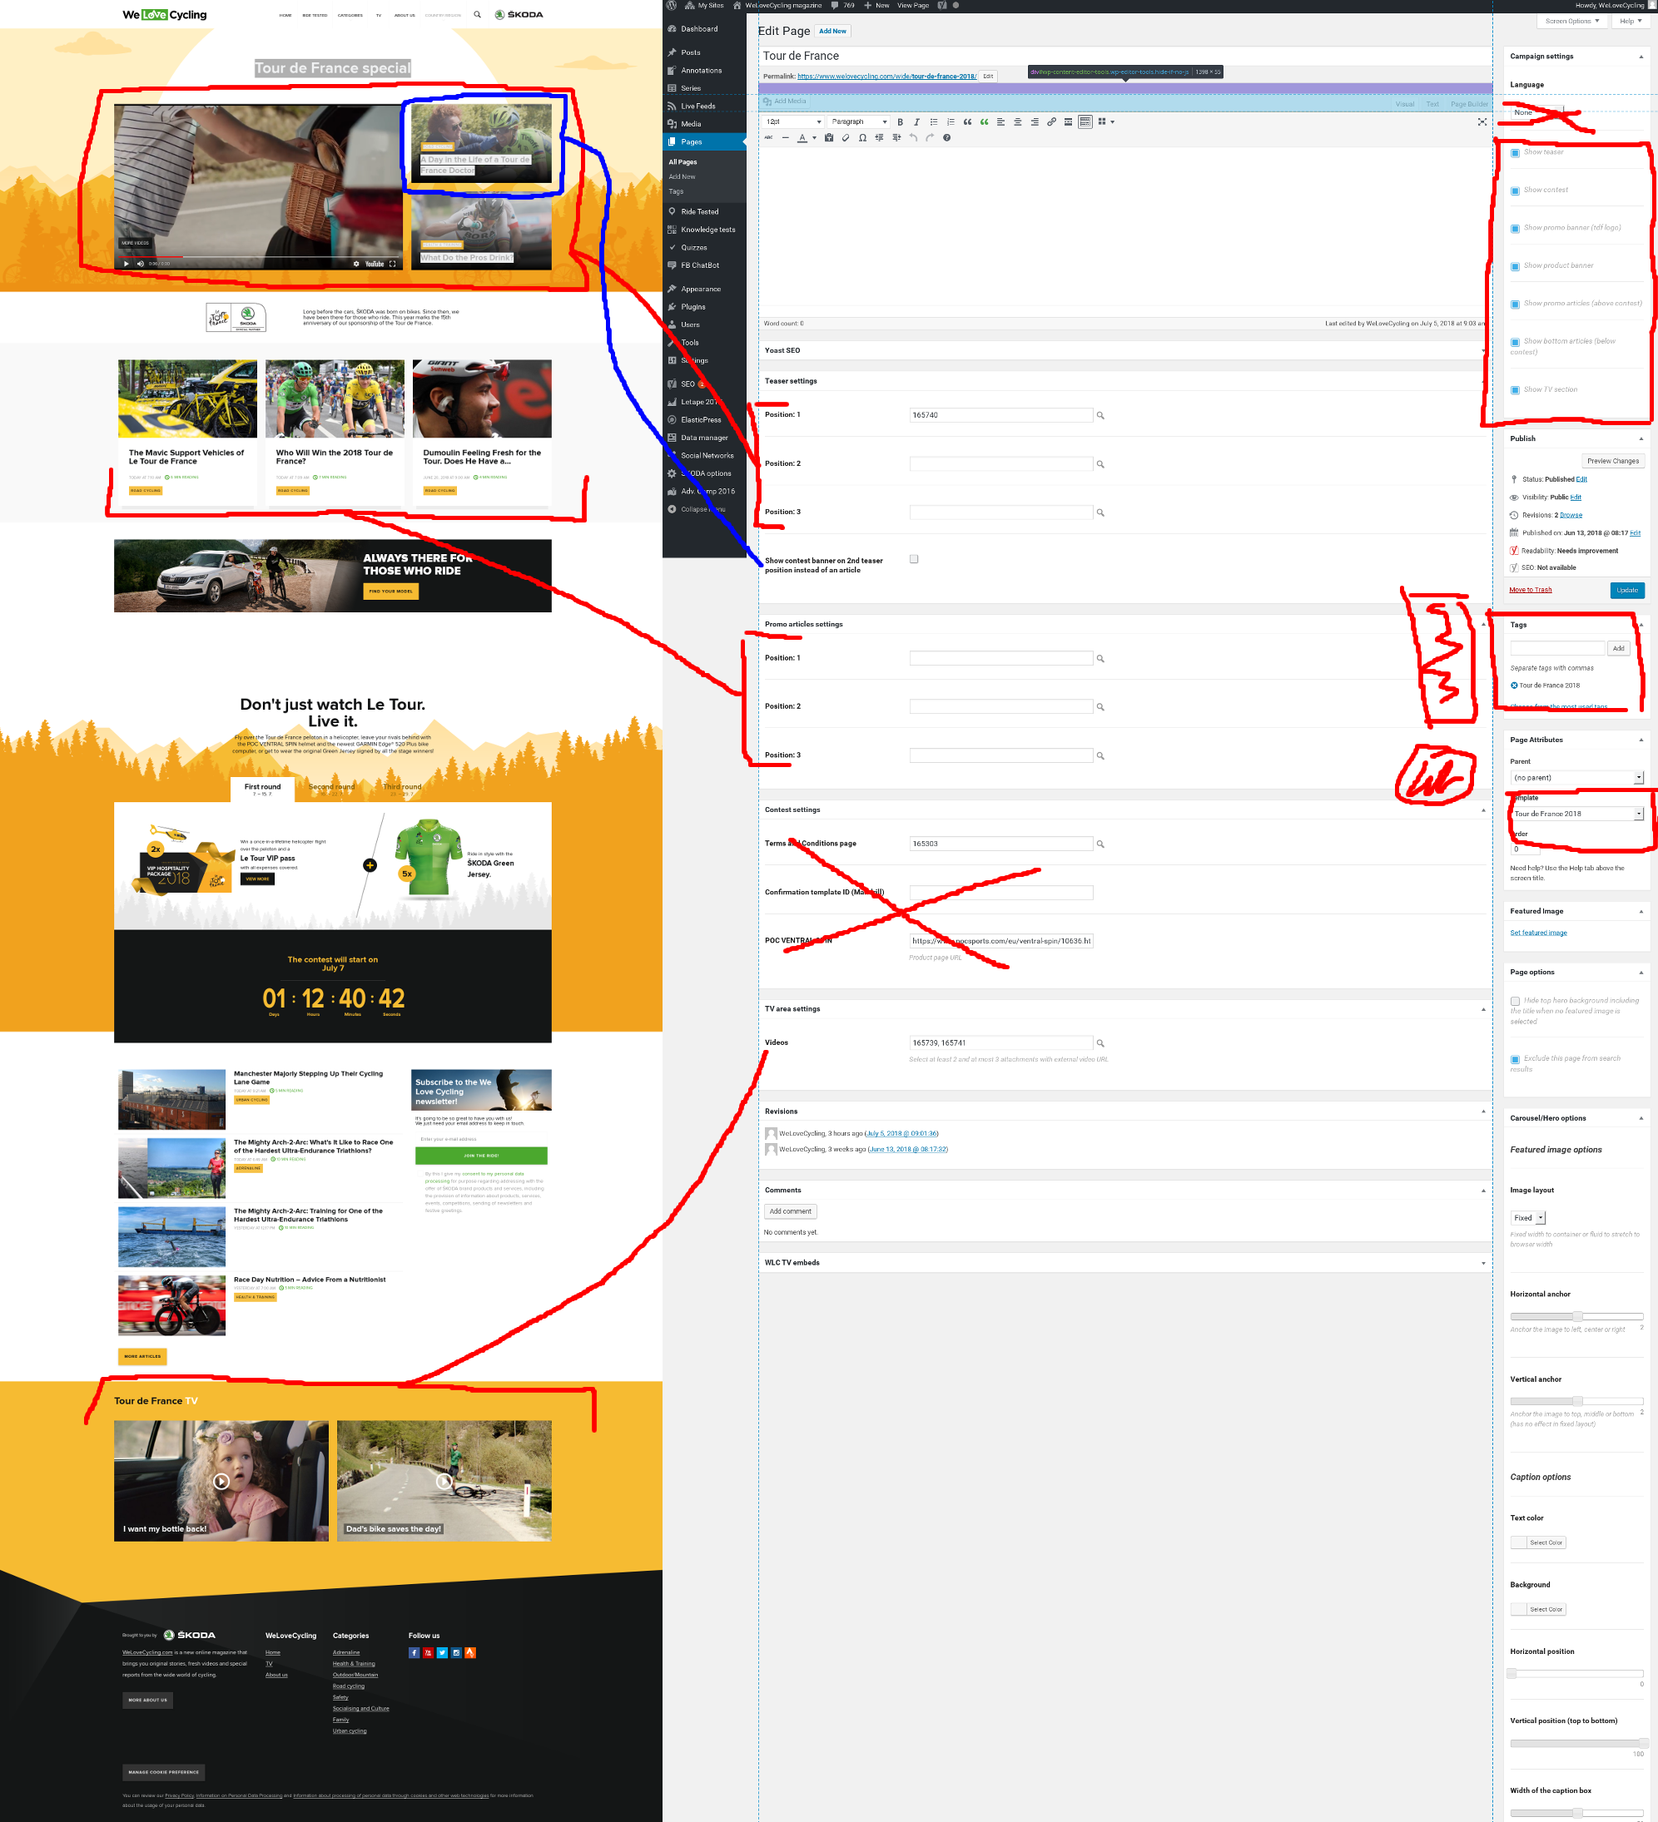Image resolution: width=1658 pixels, height=1822 pixels.
Task: Click the blue Update button
Action: pos(1626,590)
